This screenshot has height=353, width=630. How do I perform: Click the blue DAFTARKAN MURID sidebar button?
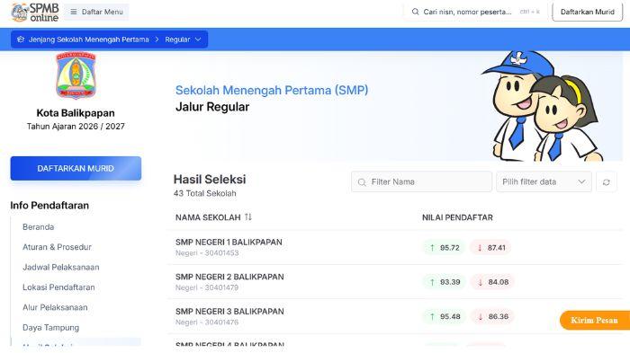tap(76, 169)
